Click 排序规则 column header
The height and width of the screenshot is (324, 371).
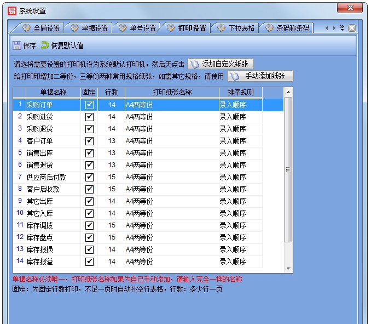point(241,92)
